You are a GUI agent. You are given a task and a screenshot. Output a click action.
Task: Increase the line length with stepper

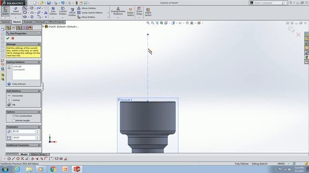coord(37,130)
